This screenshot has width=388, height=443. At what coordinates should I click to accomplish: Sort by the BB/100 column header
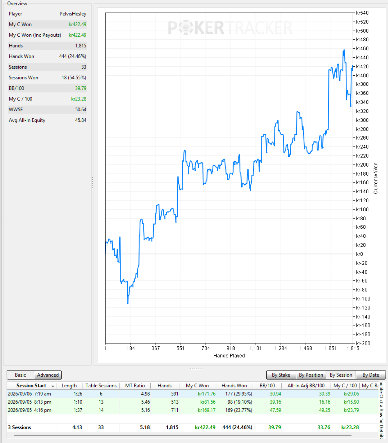[267, 385]
